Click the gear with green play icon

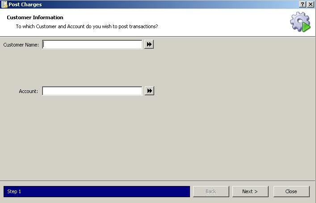coord(300,22)
